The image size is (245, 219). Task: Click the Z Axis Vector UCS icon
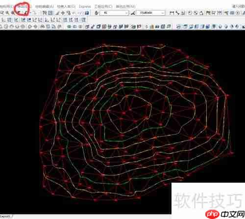(x=52, y=20)
